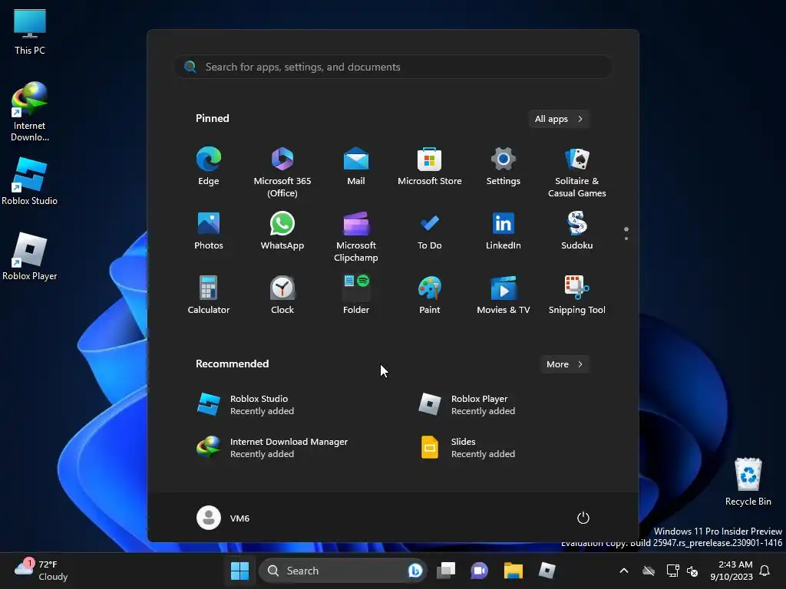The height and width of the screenshot is (589, 786).
Task: Select Roblox Player desktop shortcut
Action: click(30, 256)
